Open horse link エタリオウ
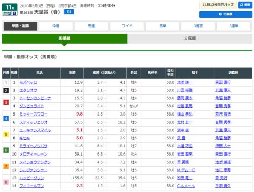This screenshot has height=192, width=254. click(x=28, y=90)
